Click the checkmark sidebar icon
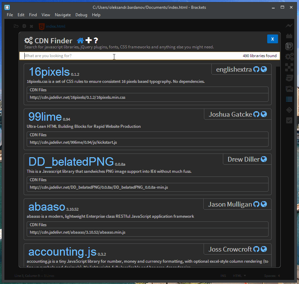This screenshot has width=299, height=284. [289, 120]
